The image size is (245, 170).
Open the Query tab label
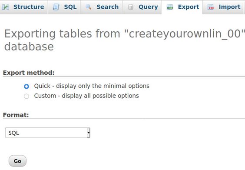click(x=148, y=7)
